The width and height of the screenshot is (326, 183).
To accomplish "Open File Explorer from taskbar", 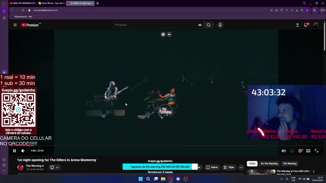I will [163, 179].
